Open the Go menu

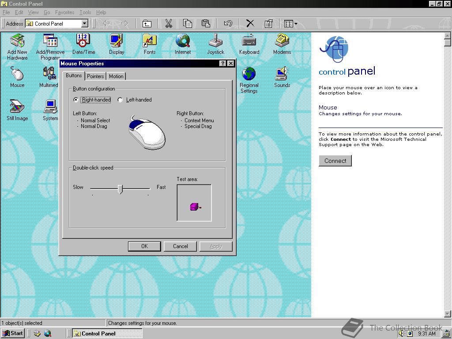click(x=47, y=12)
